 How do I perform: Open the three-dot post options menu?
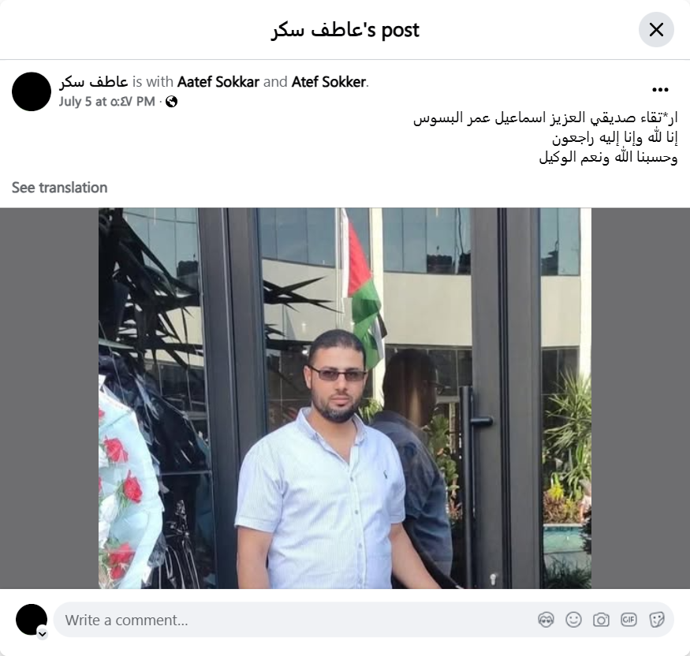pos(660,90)
